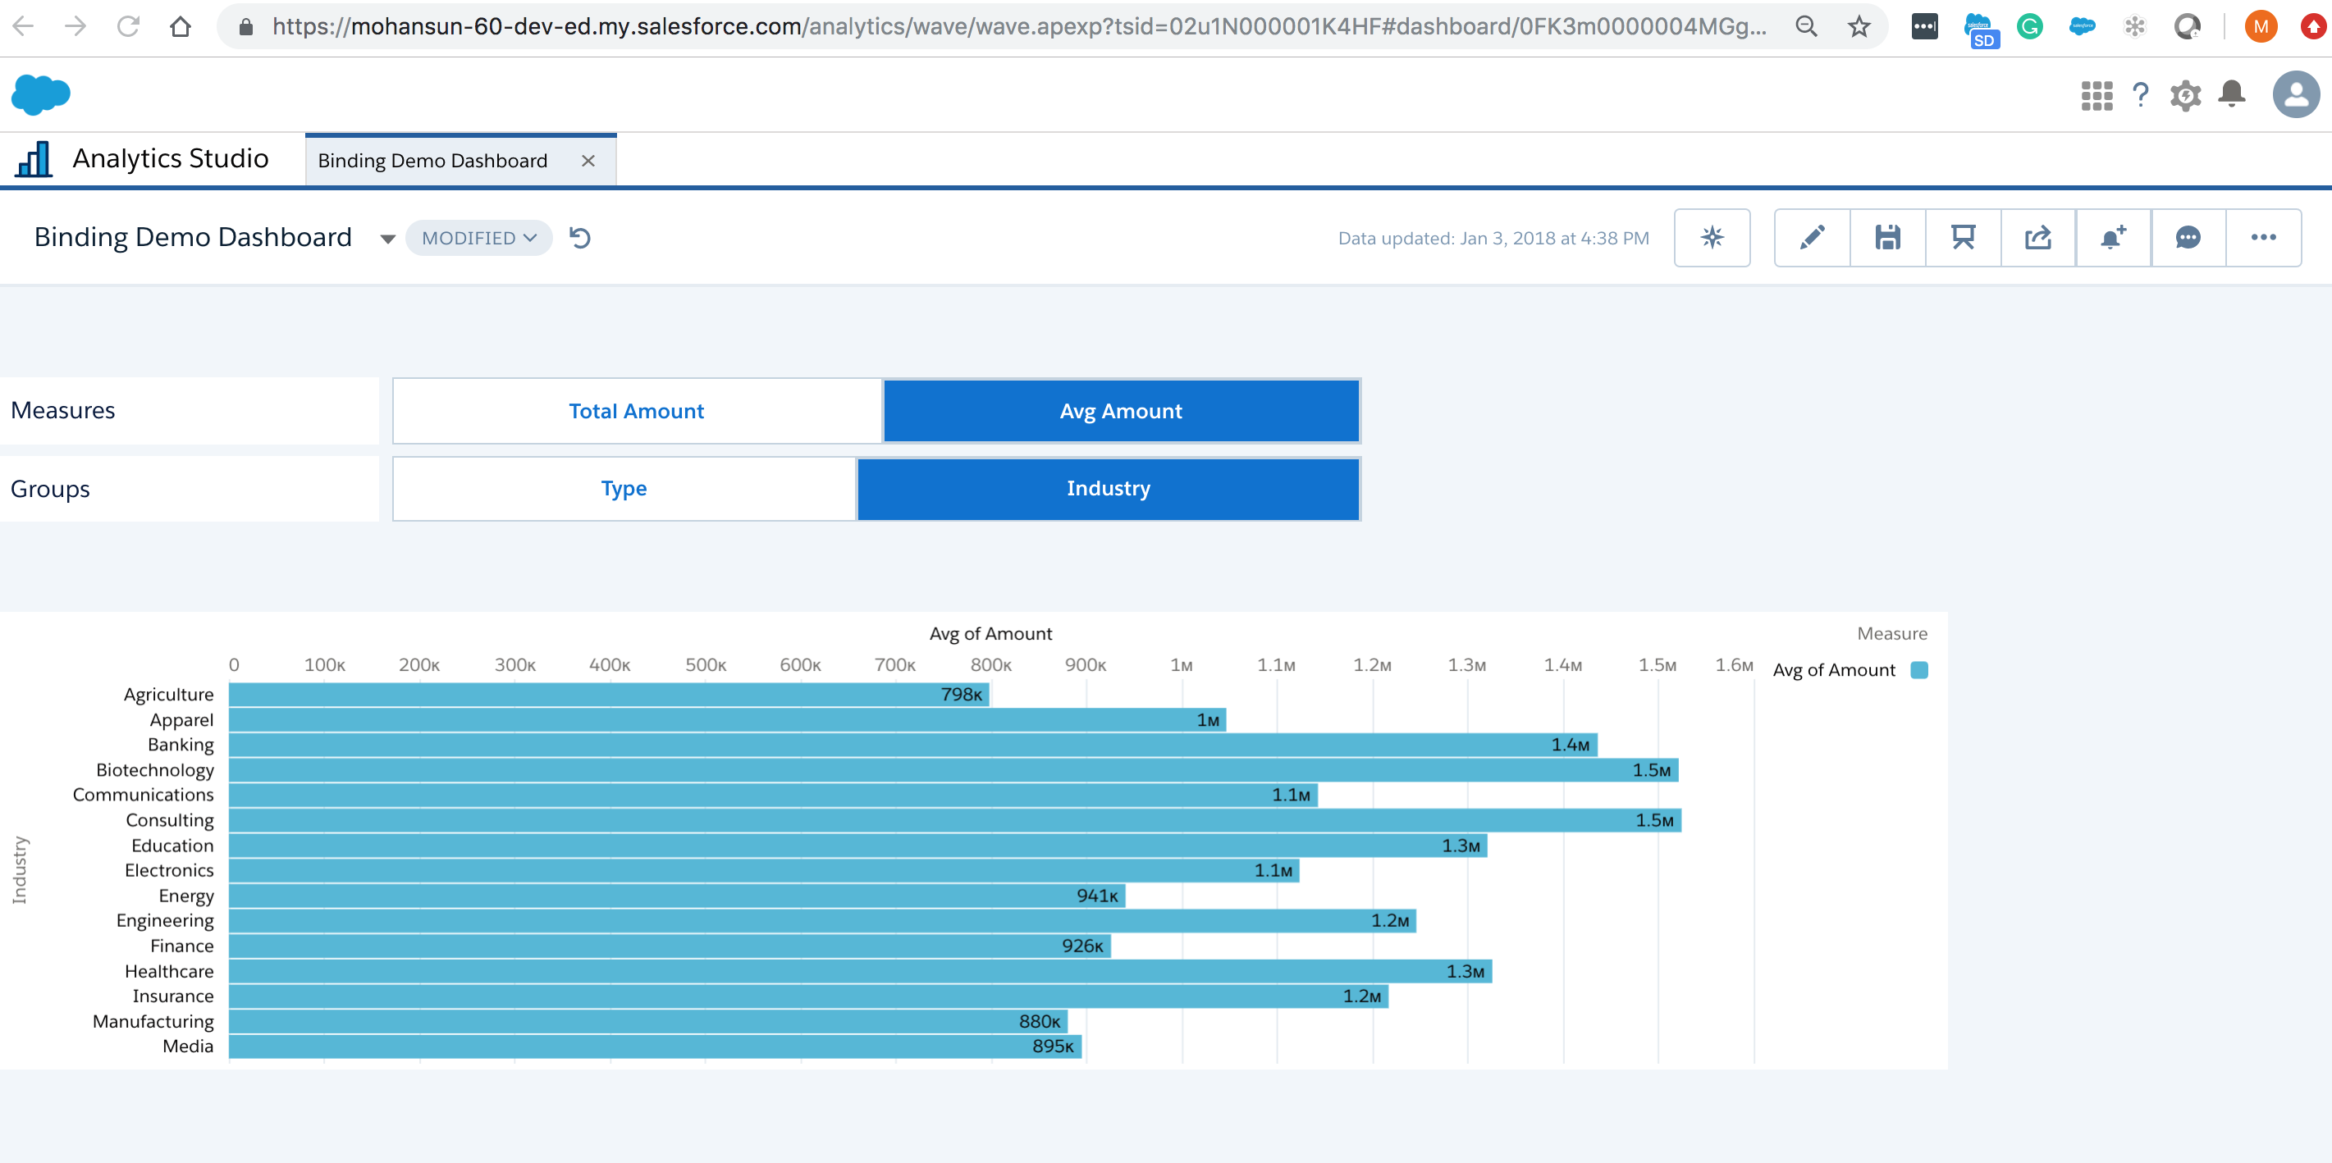Screen dimensions: 2332x1163
Task: Select the Total Amount measure
Action: coord(637,411)
